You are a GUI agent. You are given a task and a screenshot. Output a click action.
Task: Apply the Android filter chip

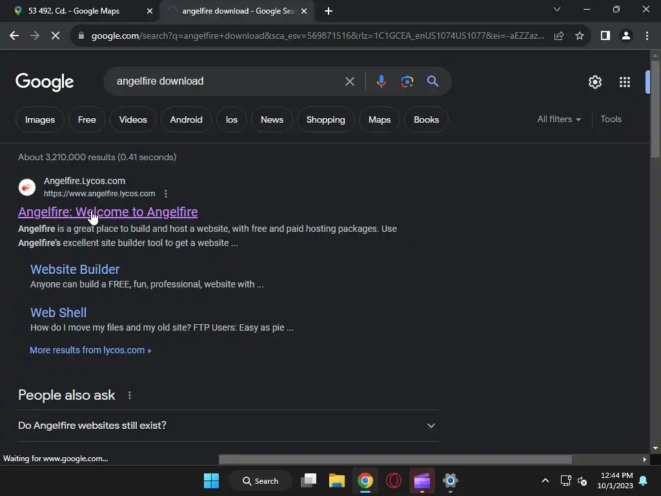(x=187, y=119)
